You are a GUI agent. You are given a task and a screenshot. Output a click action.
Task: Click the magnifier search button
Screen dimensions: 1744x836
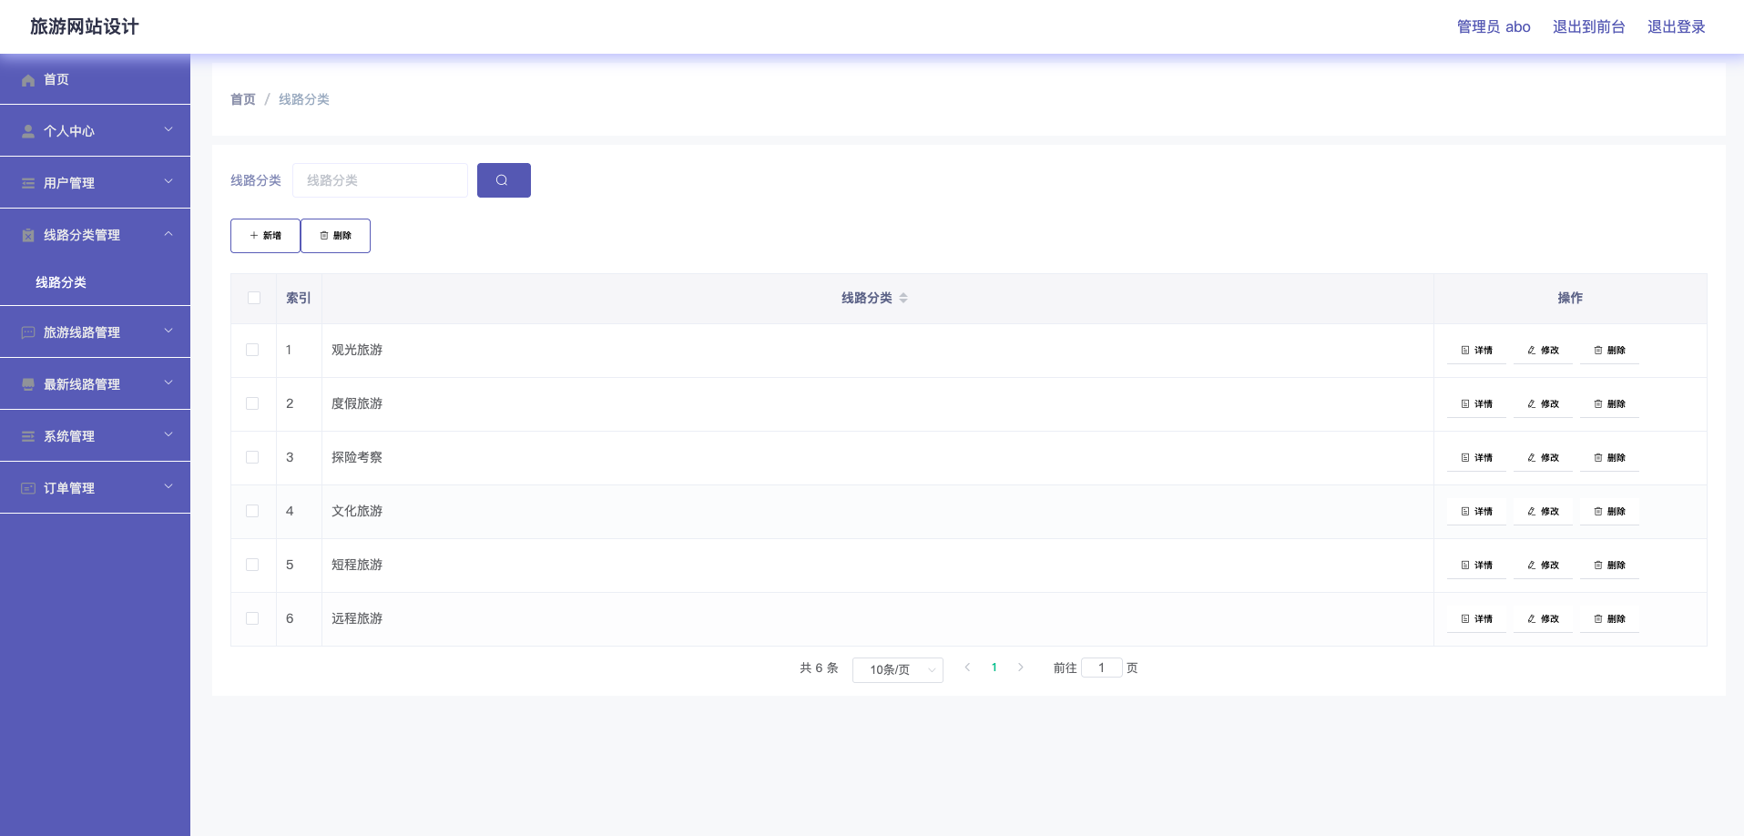(x=504, y=180)
